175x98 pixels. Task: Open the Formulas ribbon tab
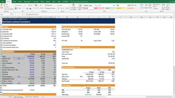click(36, 2)
